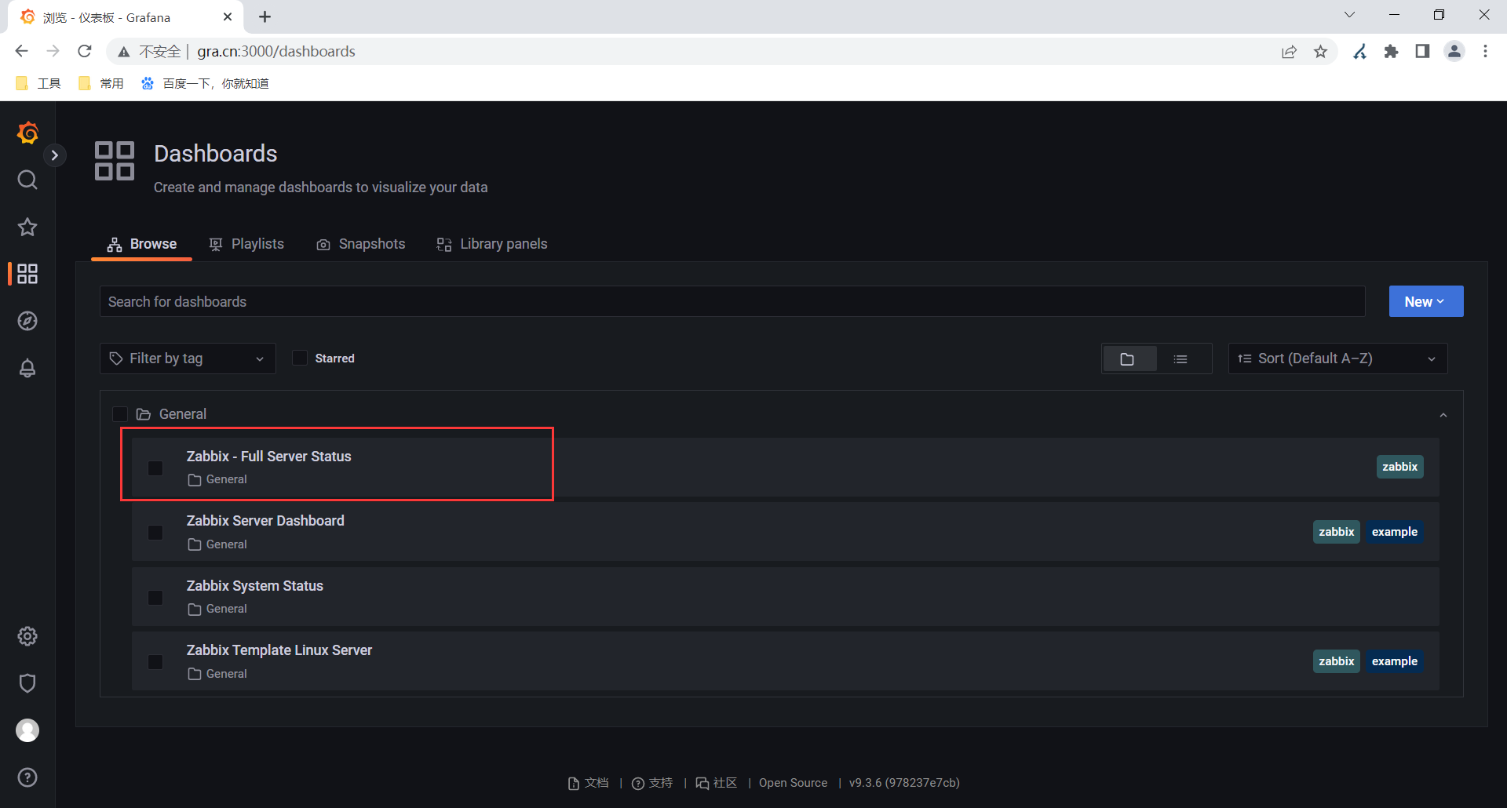Open Server Admin shield icon
The image size is (1507, 808).
(x=27, y=683)
